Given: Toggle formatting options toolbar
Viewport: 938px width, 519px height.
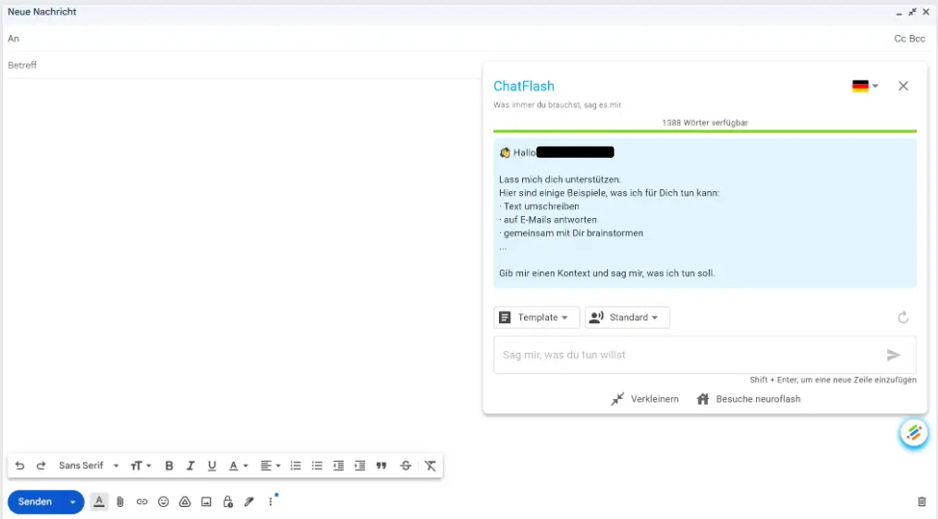Looking at the screenshot, I should [x=99, y=501].
